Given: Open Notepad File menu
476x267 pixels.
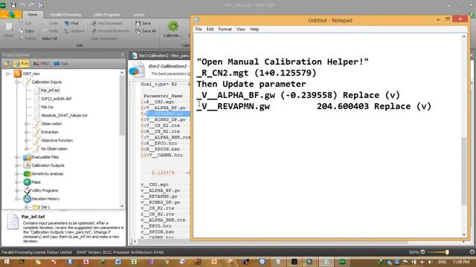Looking at the screenshot, I should [x=199, y=29].
